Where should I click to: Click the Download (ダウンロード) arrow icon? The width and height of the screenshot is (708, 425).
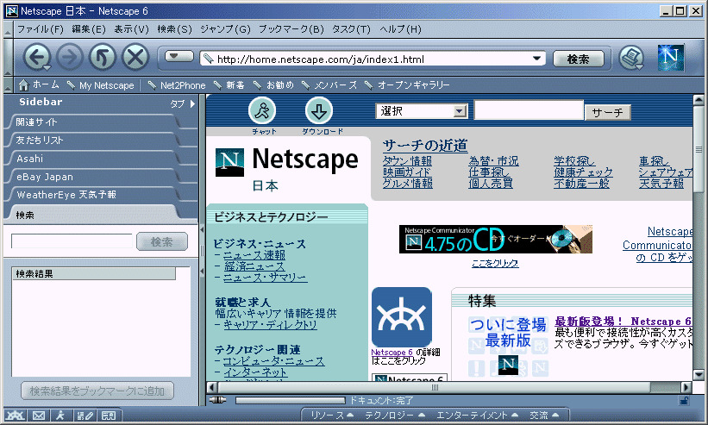319,110
